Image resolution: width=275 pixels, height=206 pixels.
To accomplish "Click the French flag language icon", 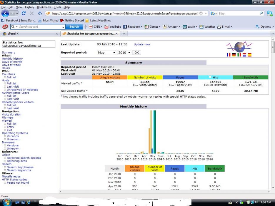I will coord(229,55).
